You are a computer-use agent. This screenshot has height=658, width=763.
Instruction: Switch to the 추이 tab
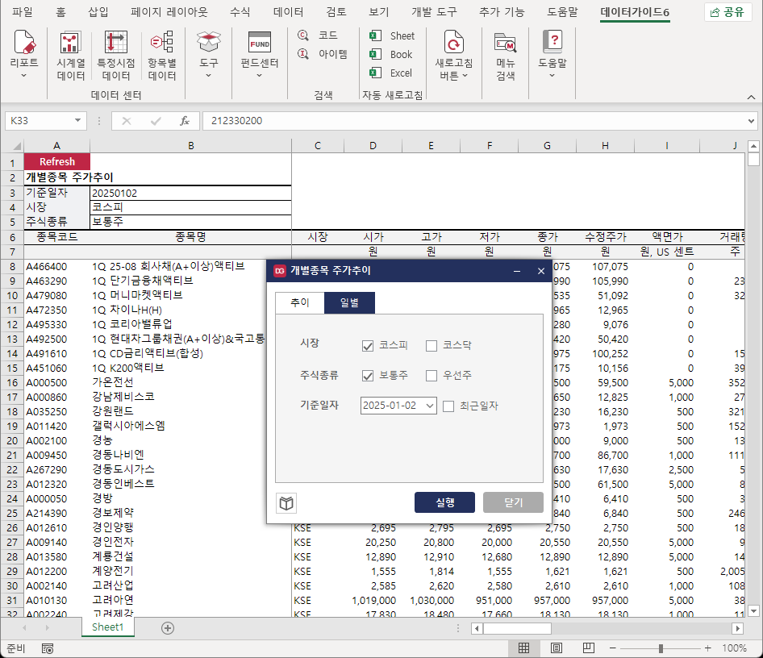coord(299,302)
